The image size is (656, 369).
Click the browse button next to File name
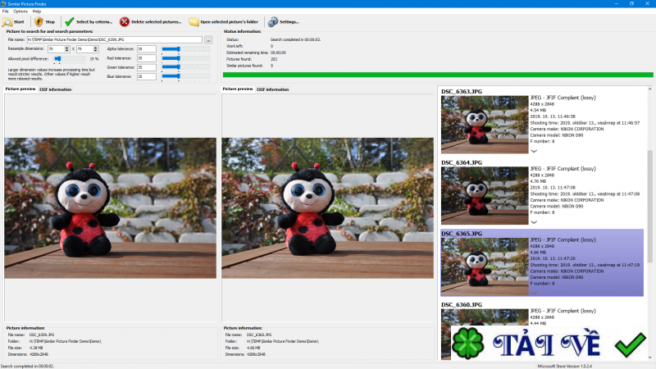click(208, 39)
